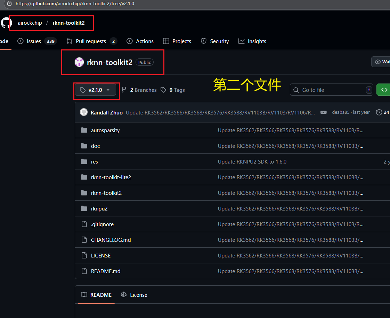The height and width of the screenshot is (318, 390).
Task: Click the site lock icon in address bar
Action: (x=9, y=3)
